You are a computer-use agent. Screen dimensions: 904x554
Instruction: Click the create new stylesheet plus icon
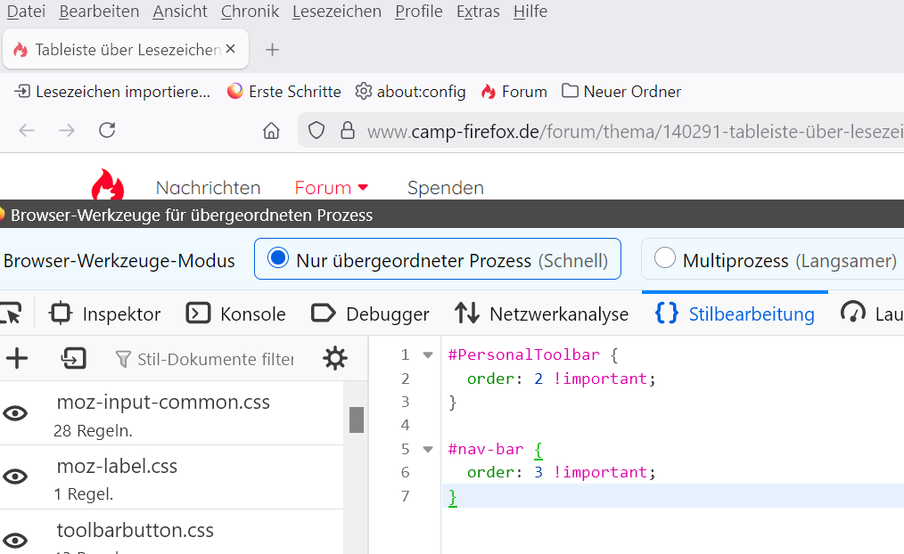coord(17,359)
